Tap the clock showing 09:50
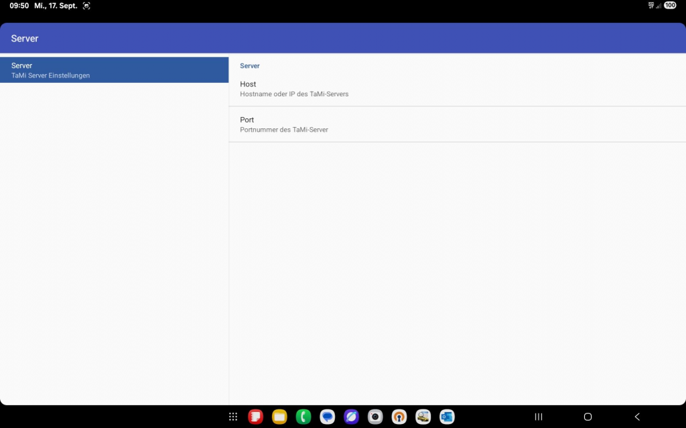This screenshot has width=686, height=428. pyautogui.click(x=19, y=5)
